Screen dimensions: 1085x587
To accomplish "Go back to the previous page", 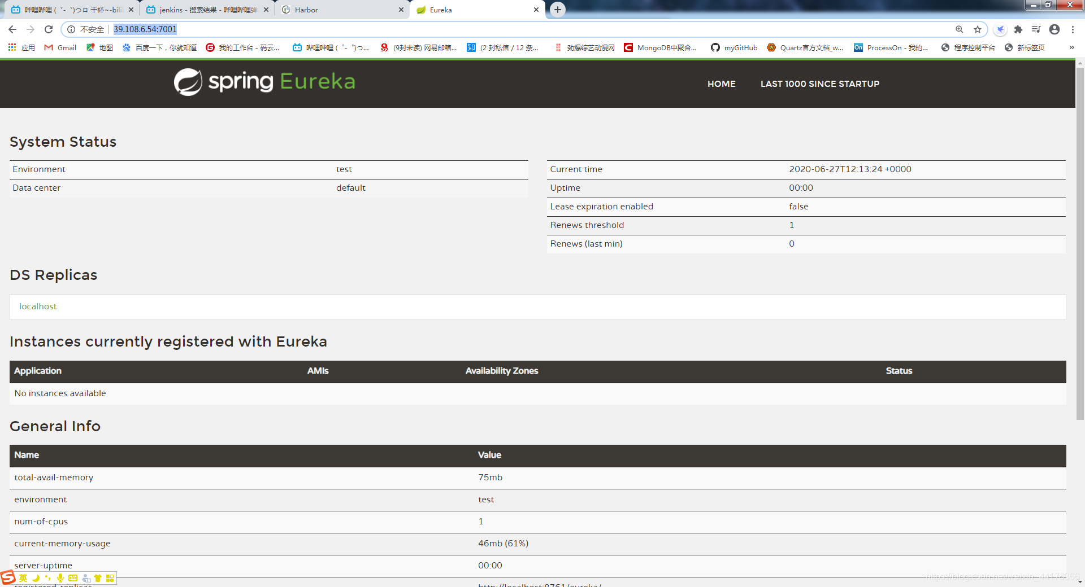I will tap(12, 29).
